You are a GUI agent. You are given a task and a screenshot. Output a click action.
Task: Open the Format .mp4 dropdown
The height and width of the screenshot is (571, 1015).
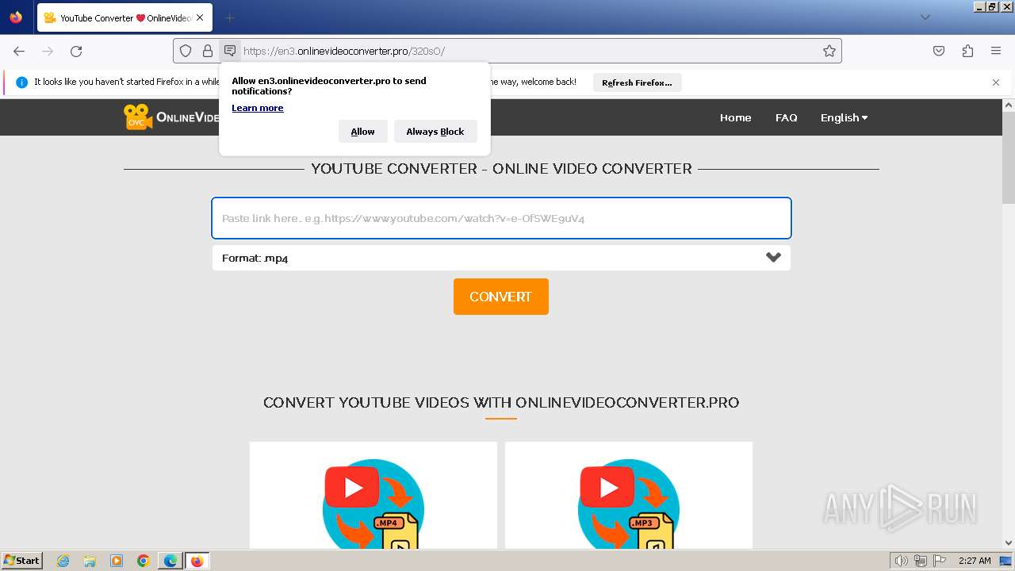(x=501, y=258)
